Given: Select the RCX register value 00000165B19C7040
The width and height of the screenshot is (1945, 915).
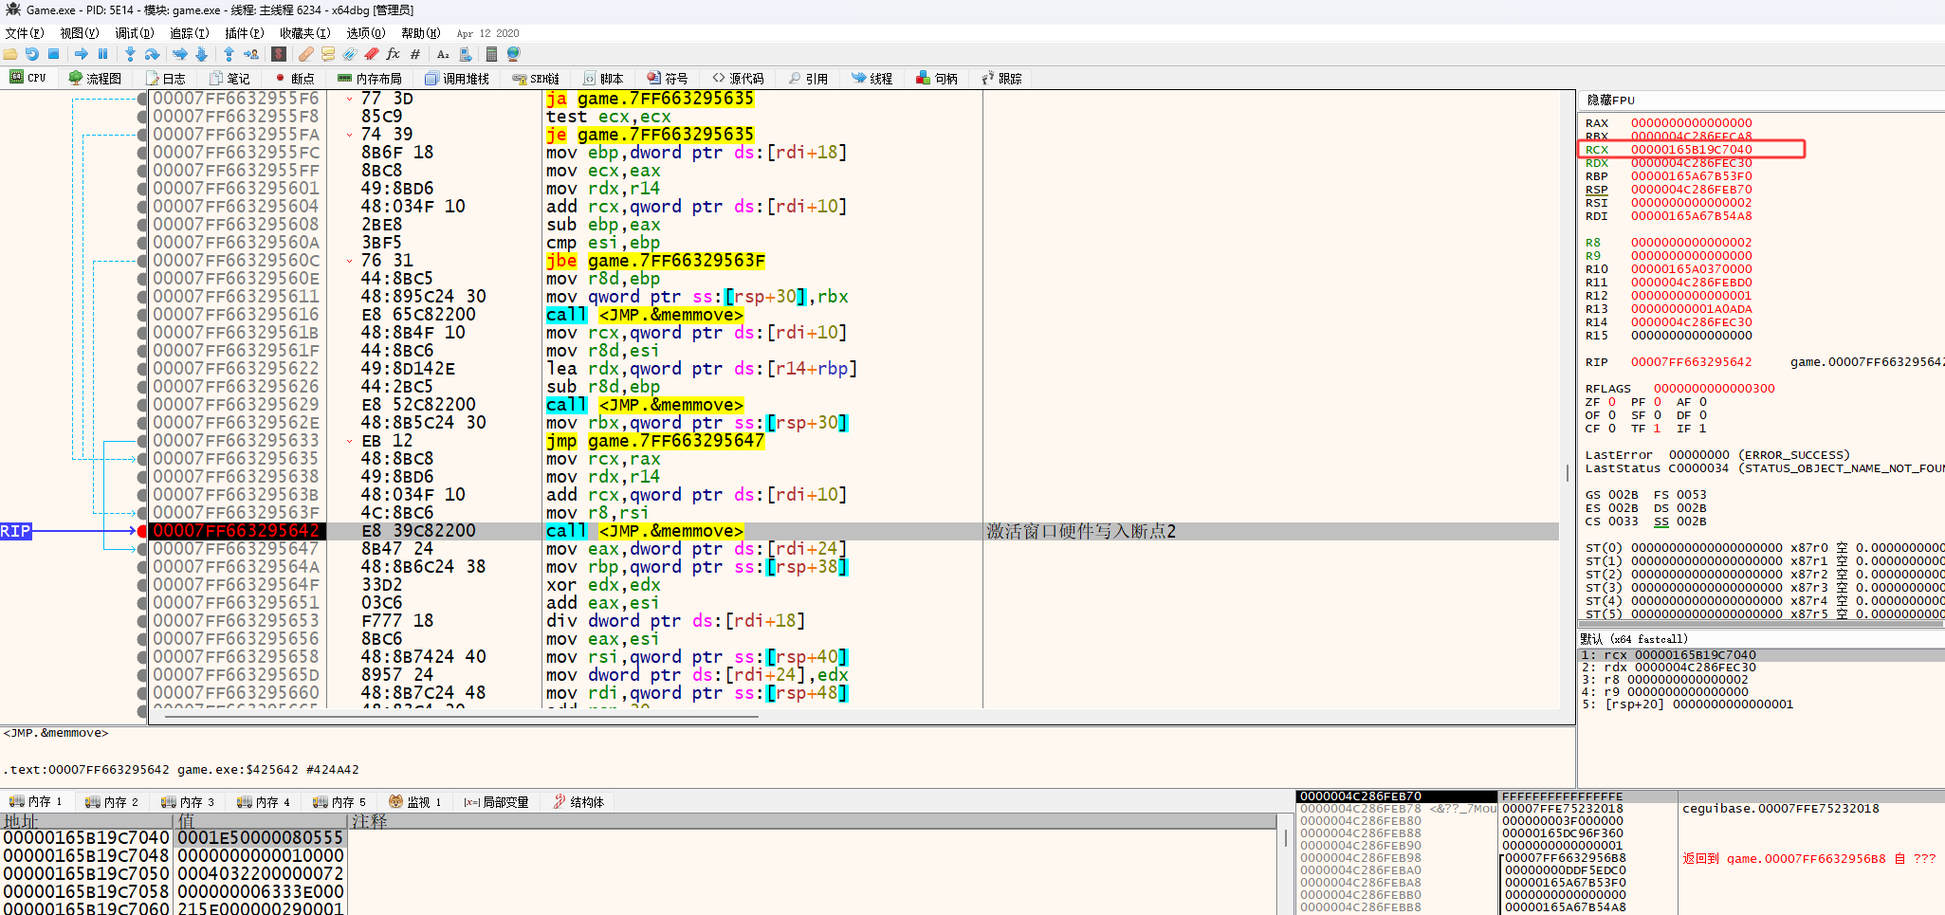Looking at the screenshot, I should coord(1692,150).
